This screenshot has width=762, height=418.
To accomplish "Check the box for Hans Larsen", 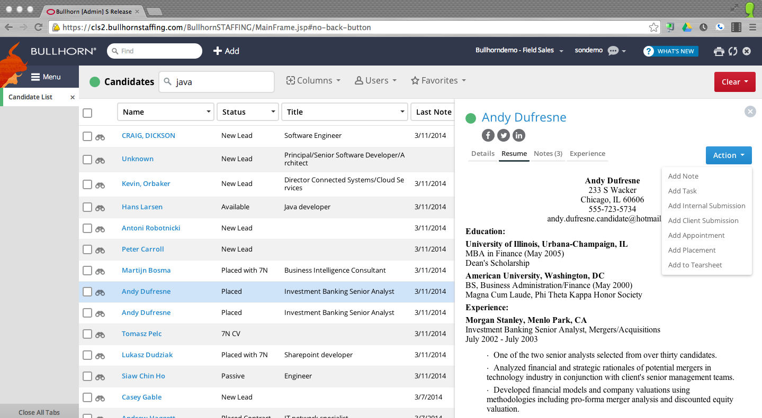I will coord(87,208).
